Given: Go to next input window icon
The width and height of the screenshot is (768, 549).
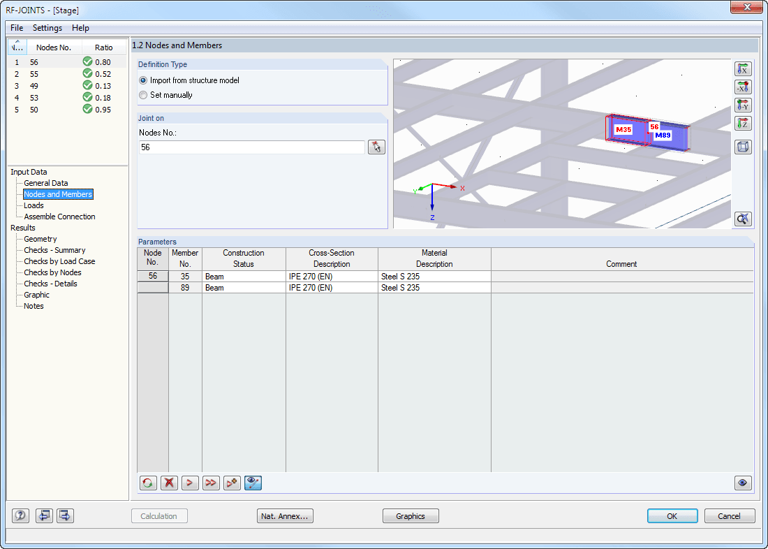Looking at the screenshot, I should tap(65, 515).
